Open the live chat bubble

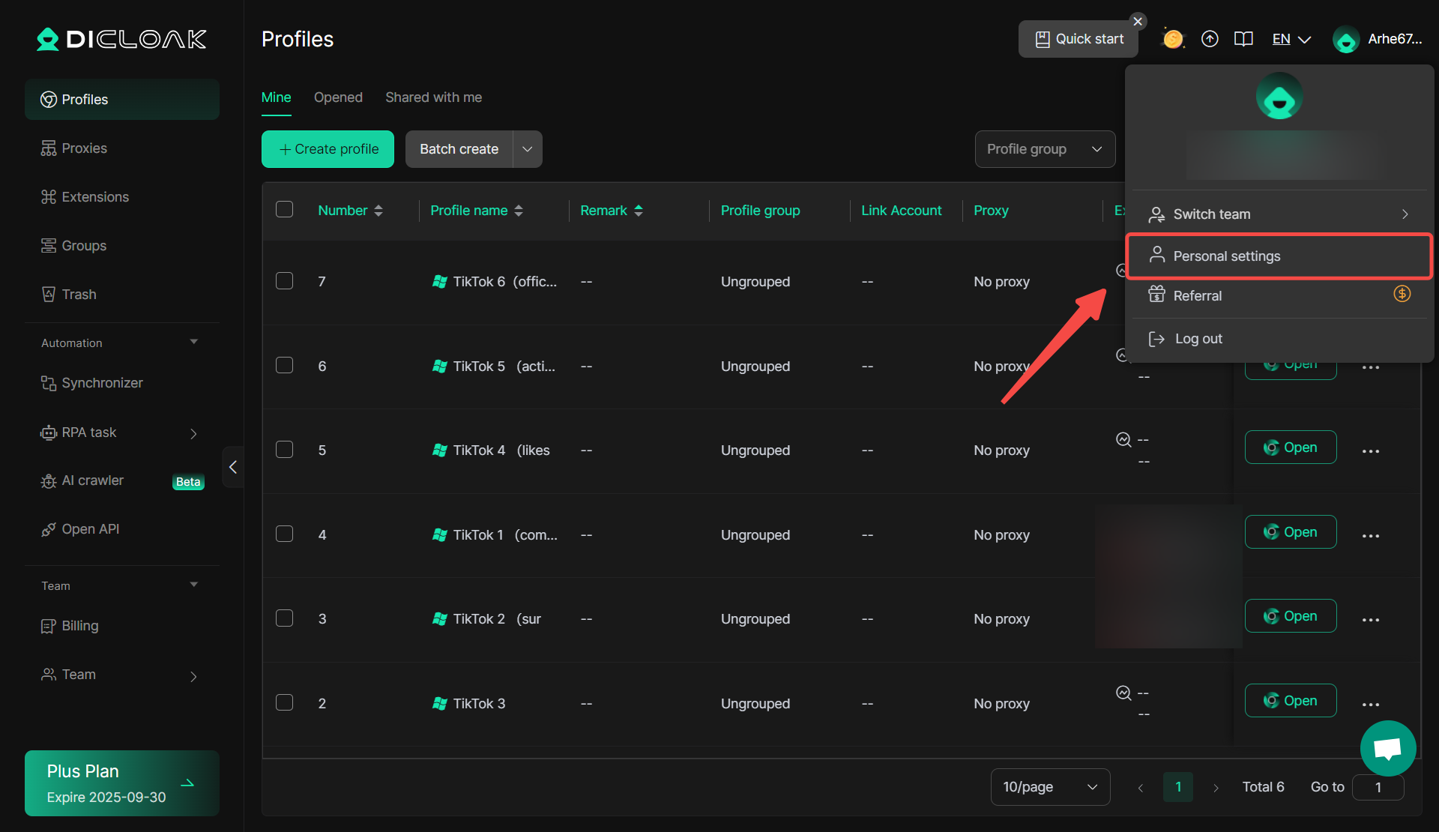1388,748
